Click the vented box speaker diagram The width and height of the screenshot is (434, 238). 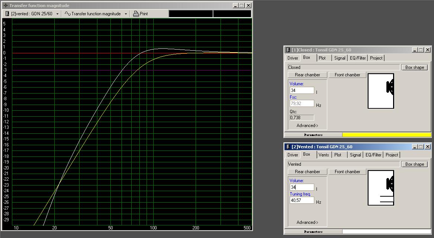(x=380, y=187)
